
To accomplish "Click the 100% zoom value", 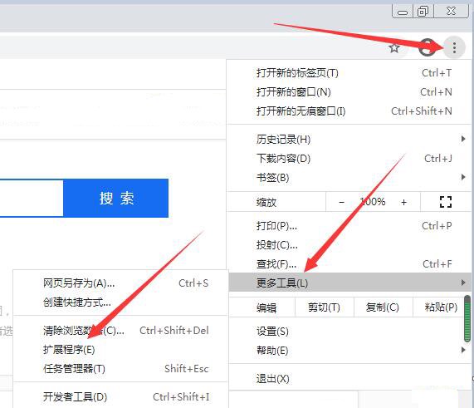I will [x=373, y=202].
